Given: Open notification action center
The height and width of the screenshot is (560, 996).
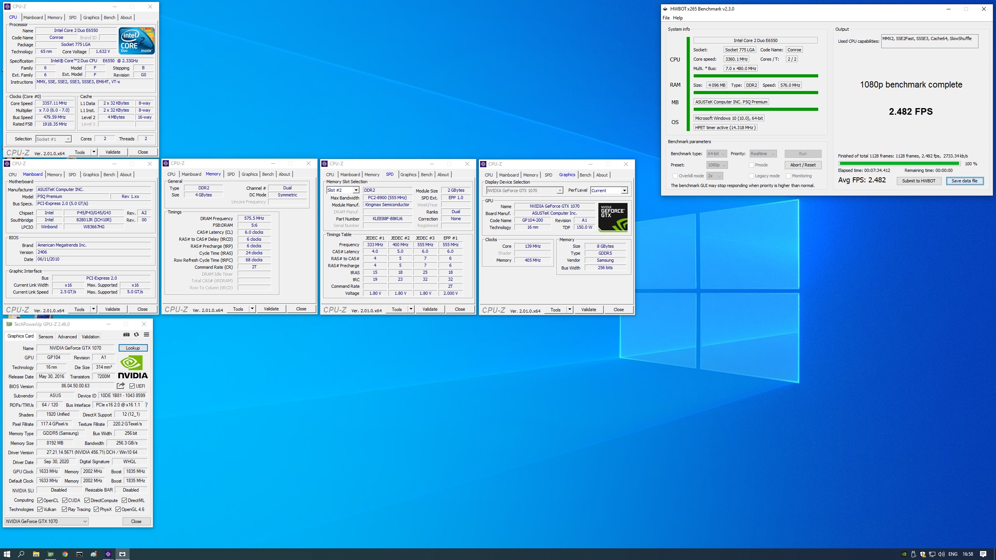Looking at the screenshot, I should [983, 554].
